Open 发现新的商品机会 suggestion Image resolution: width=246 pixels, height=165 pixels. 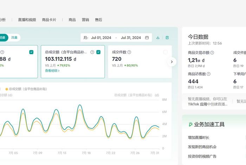click(202, 147)
